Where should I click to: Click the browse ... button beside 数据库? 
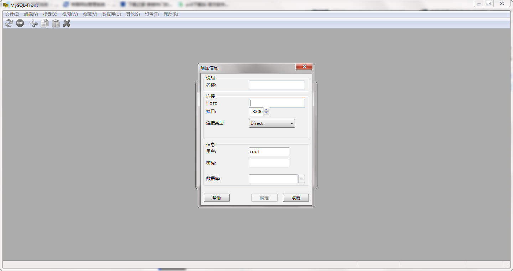301,179
